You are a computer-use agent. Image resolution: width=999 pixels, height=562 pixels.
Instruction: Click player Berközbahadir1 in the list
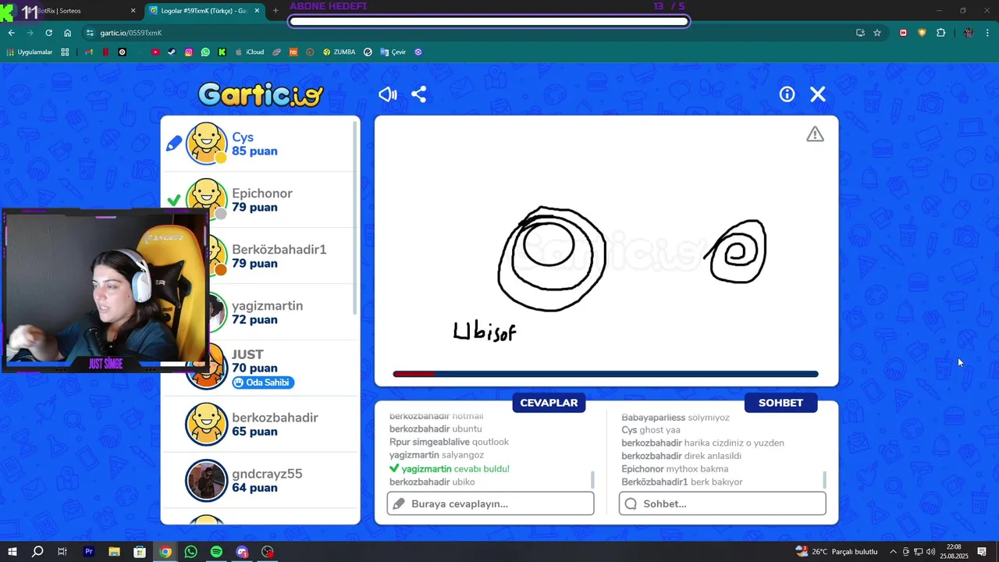(x=259, y=256)
